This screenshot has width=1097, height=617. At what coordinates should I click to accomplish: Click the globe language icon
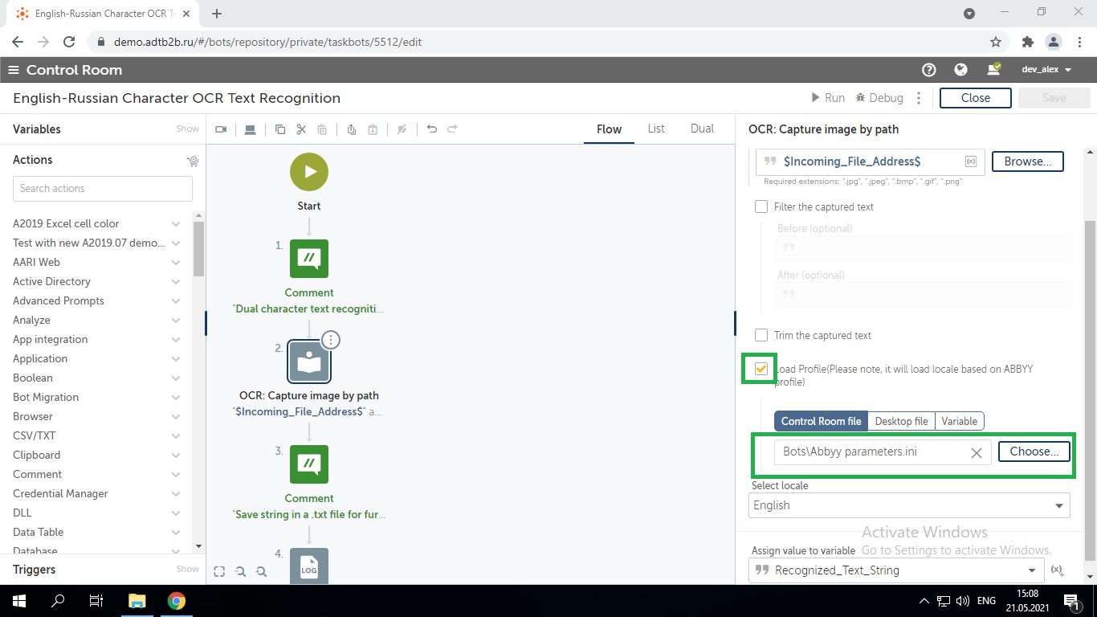[960, 70]
